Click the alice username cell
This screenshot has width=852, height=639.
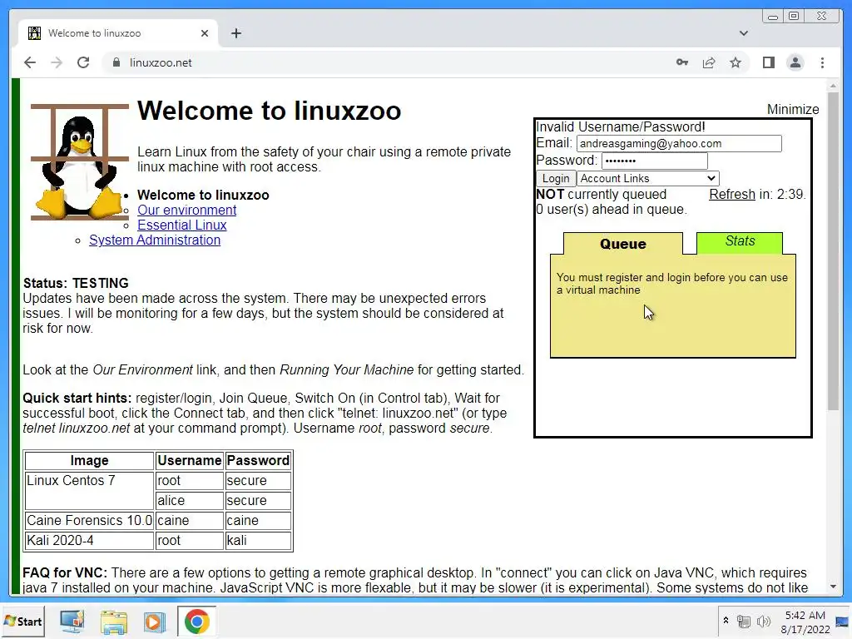190,500
